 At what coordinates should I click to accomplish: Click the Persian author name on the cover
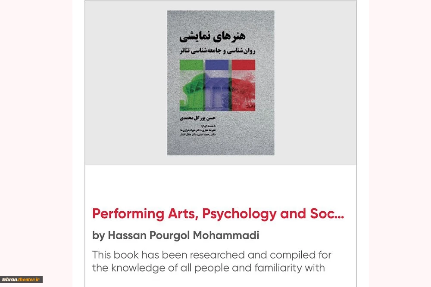(x=198, y=118)
